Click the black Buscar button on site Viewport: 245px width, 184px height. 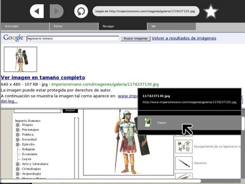click(x=70, y=110)
